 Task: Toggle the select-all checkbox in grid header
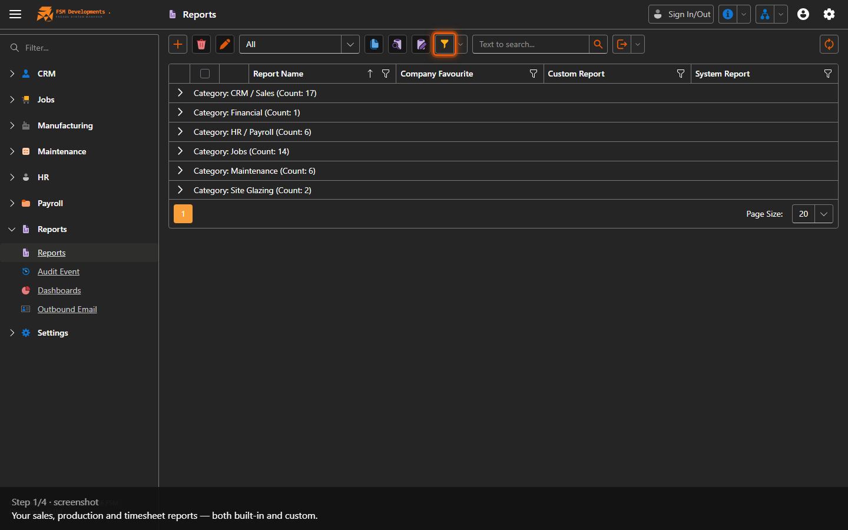tap(205, 74)
